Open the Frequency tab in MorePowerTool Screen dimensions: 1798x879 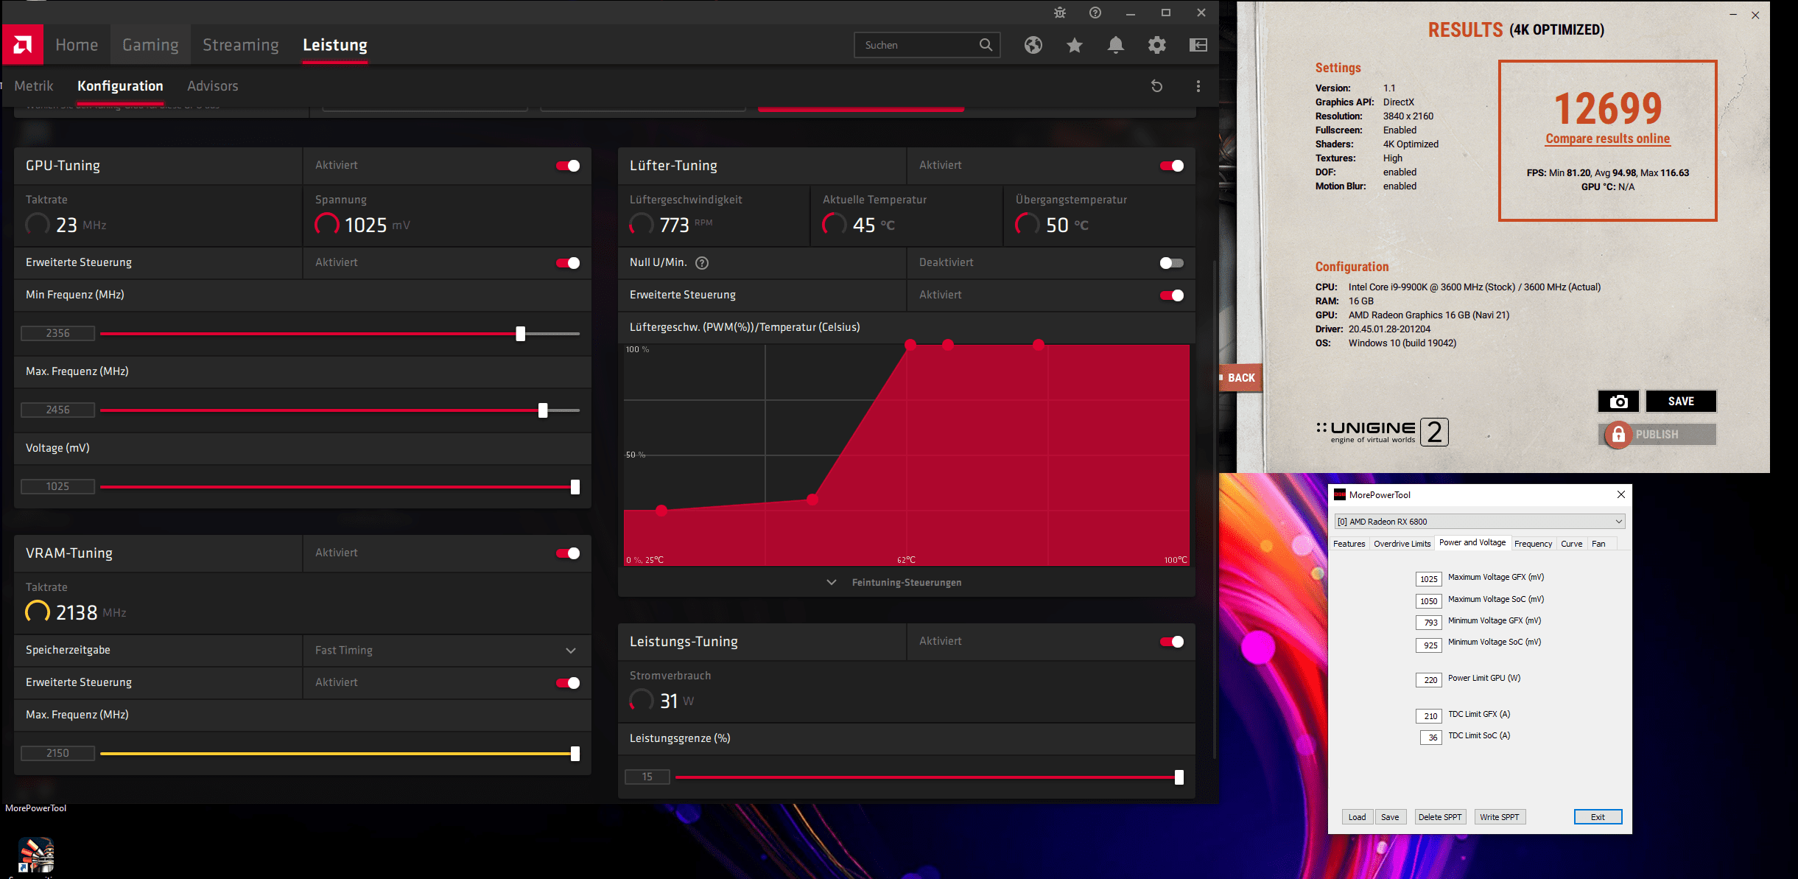1533,544
